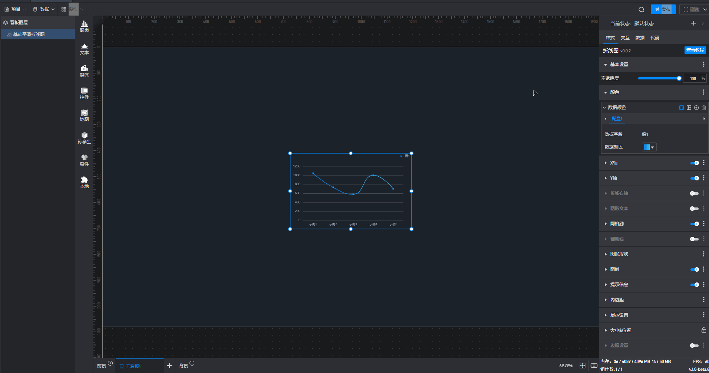
Task: Open the 项目 project menu
Action: click(15, 9)
